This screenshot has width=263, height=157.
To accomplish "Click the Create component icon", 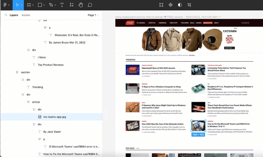I will (x=171, y=5).
